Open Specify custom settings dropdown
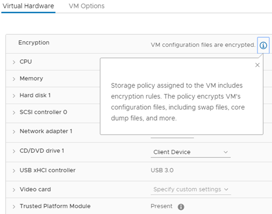The width and height of the screenshot is (272, 214). click(x=191, y=189)
